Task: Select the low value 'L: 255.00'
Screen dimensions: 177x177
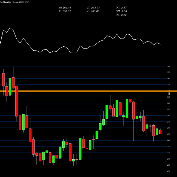Action: [93, 11]
